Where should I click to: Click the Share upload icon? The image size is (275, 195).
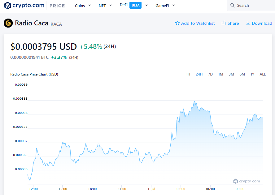pos(224,23)
